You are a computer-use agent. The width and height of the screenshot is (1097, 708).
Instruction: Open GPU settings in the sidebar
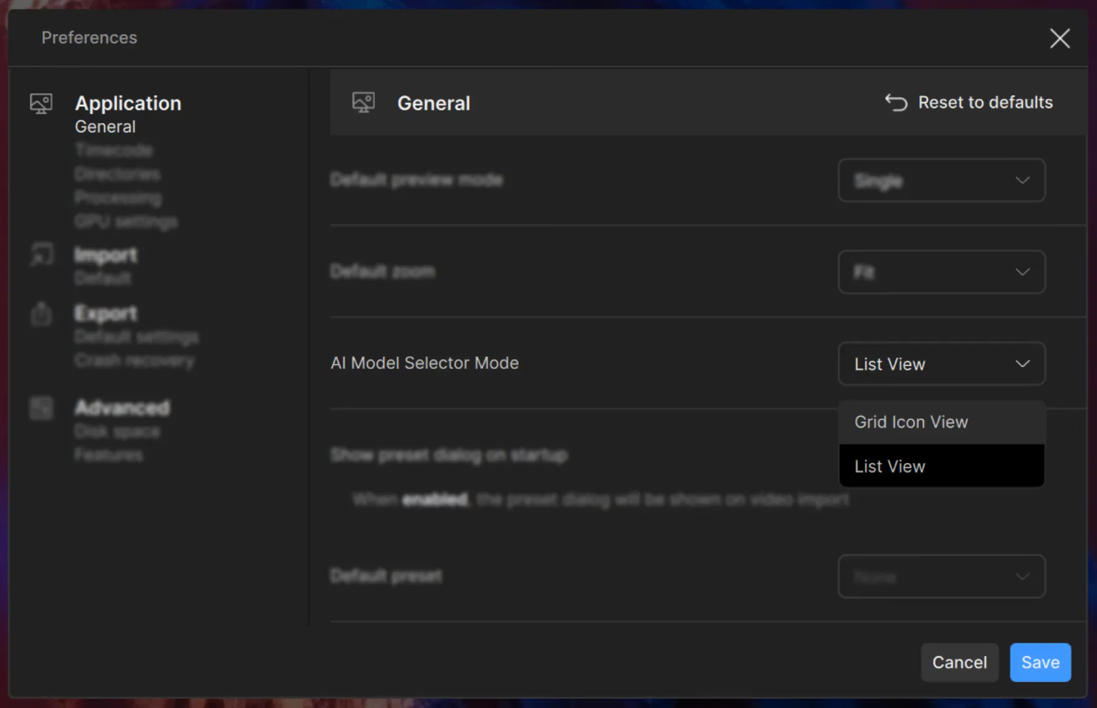126,221
